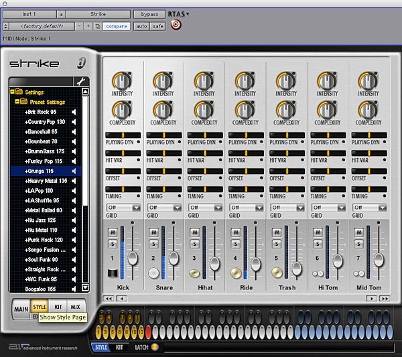Preview Heavy Metal 135 with speaker icon
Image resolution: width=402 pixels, height=357 pixels.
(74, 181)
